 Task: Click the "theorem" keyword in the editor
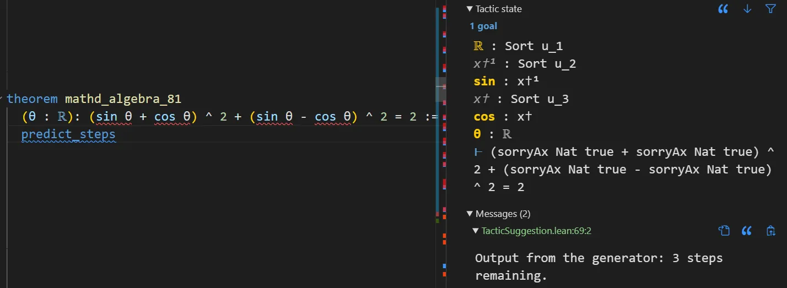(32, 99)
